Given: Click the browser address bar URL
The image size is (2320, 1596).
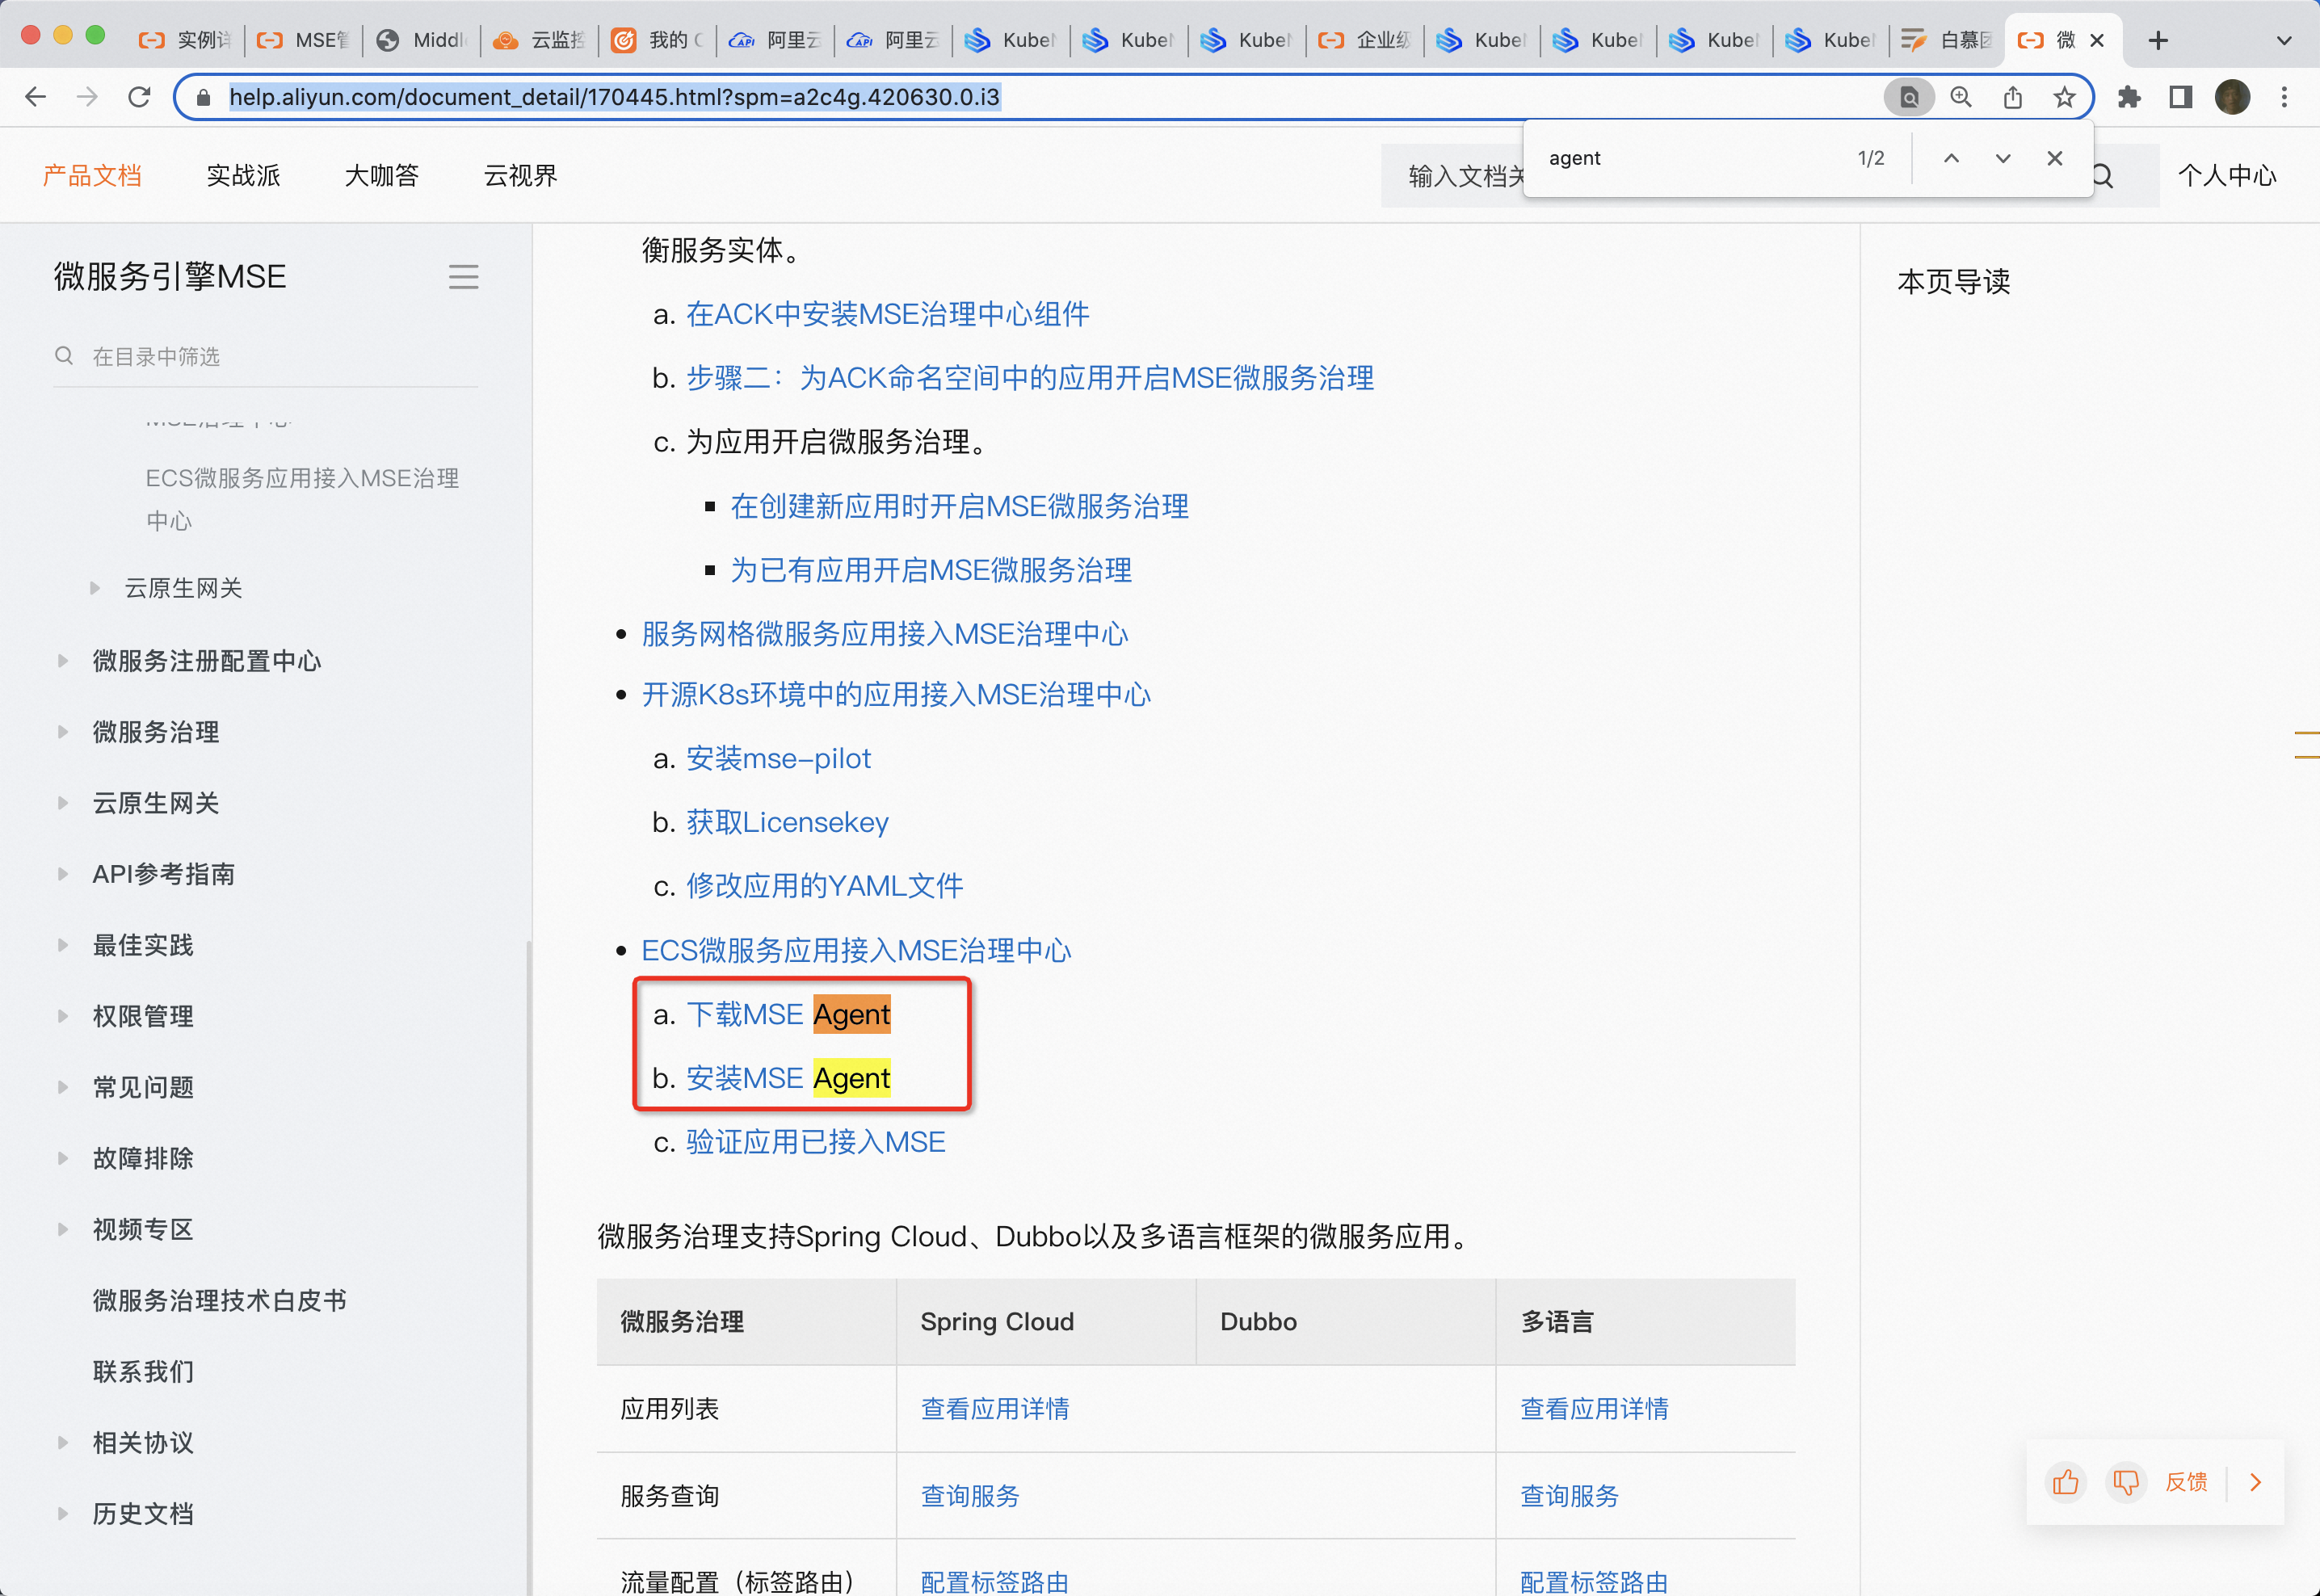Looking at the screenshot, I should click(614, 97).
